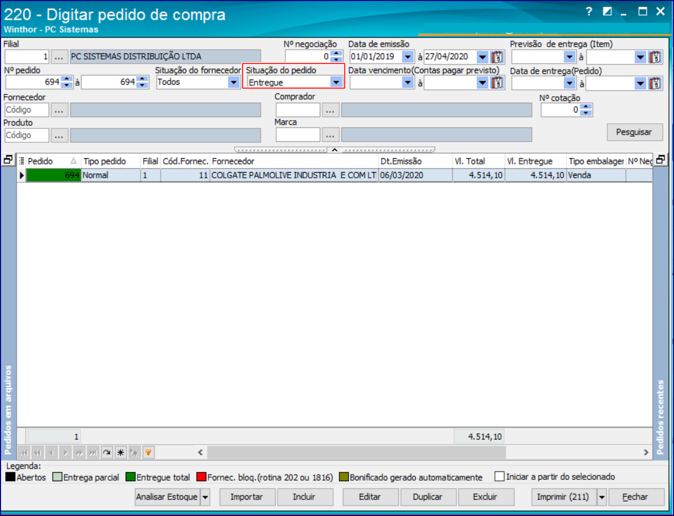Open Produto lookup ellipsis button
Viewport: 674px width, 516px height.
click(x=60, y=135)
